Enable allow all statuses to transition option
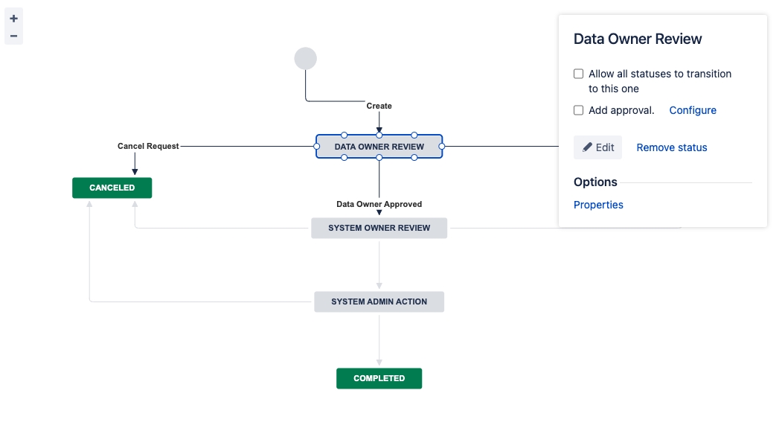782x437 pixels. pos(578,74)
